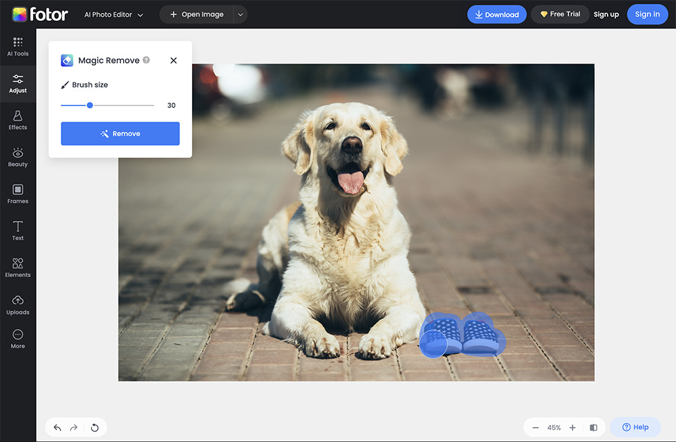Open the Frames panel
676x442 pixels.
click(18, 194)
